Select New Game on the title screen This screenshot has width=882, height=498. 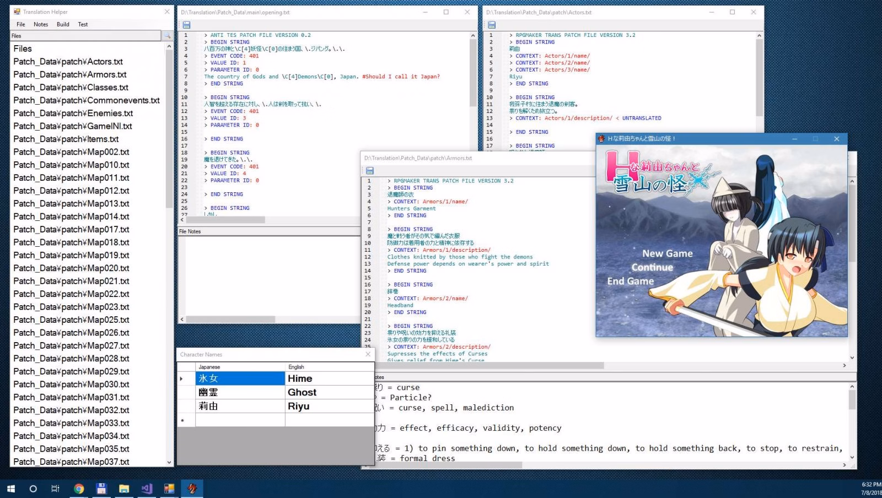(x=667, y=253)
